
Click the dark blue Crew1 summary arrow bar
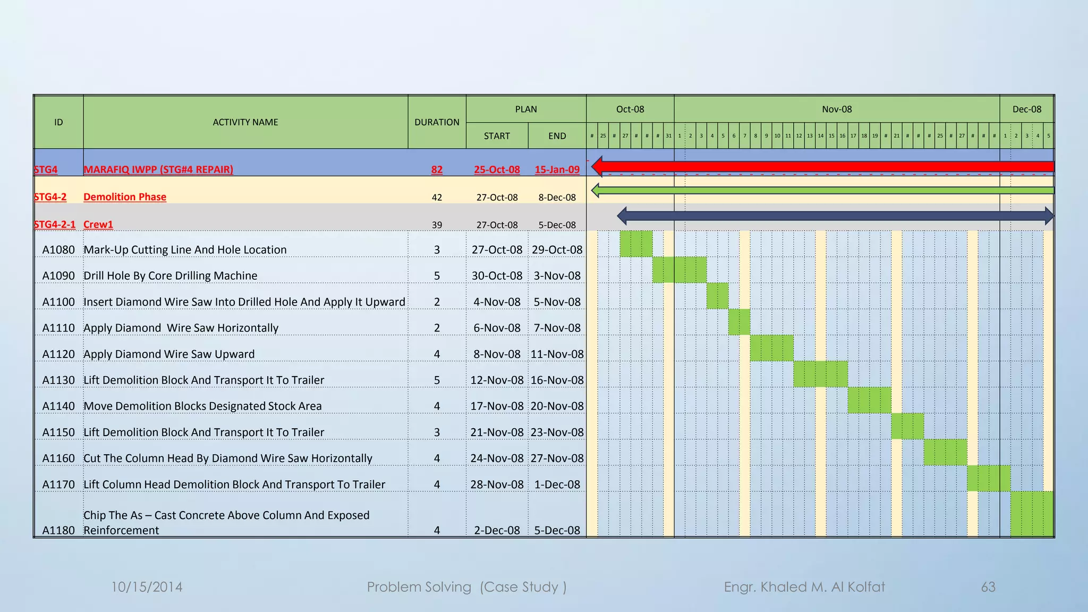[x=834, y=216]
